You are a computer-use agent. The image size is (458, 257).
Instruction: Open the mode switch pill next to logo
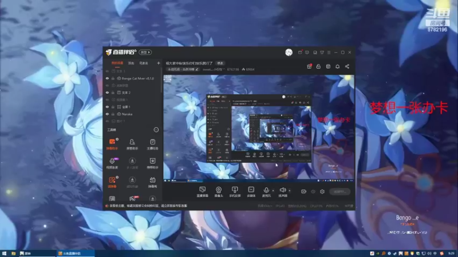click(145, 52)
